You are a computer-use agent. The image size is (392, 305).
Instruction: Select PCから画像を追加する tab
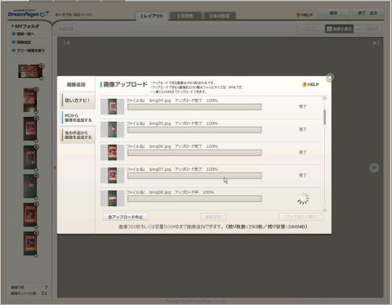pyautogui.click(x=78, y=118)
